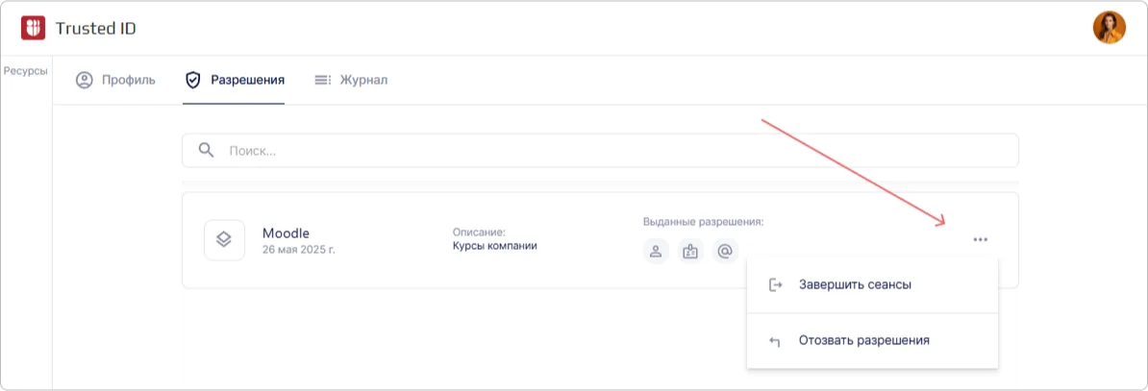Toggle the three-dots menu for Moodle
Viewport: 1148px width, 391px height.
[x=980, y=240]
